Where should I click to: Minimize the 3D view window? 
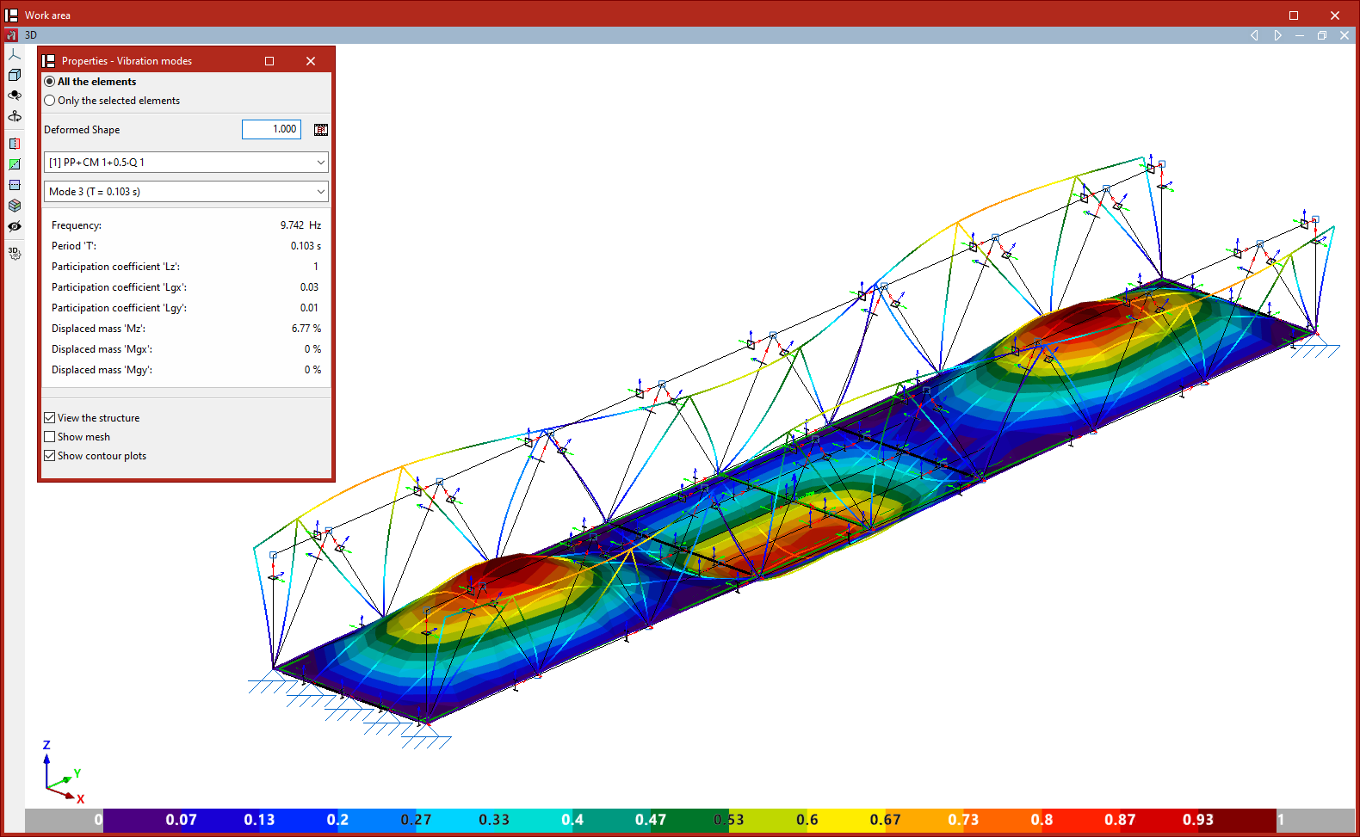point(1300,35)
